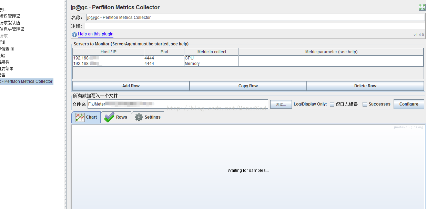The height and width of the screenshot is (209, 426).
Task: Switch to the Chart tab
Action: pos(86,117)
